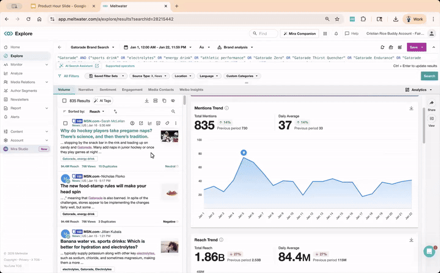
Task: Expand the Monitor sidebar section
Action: point(47,64)
